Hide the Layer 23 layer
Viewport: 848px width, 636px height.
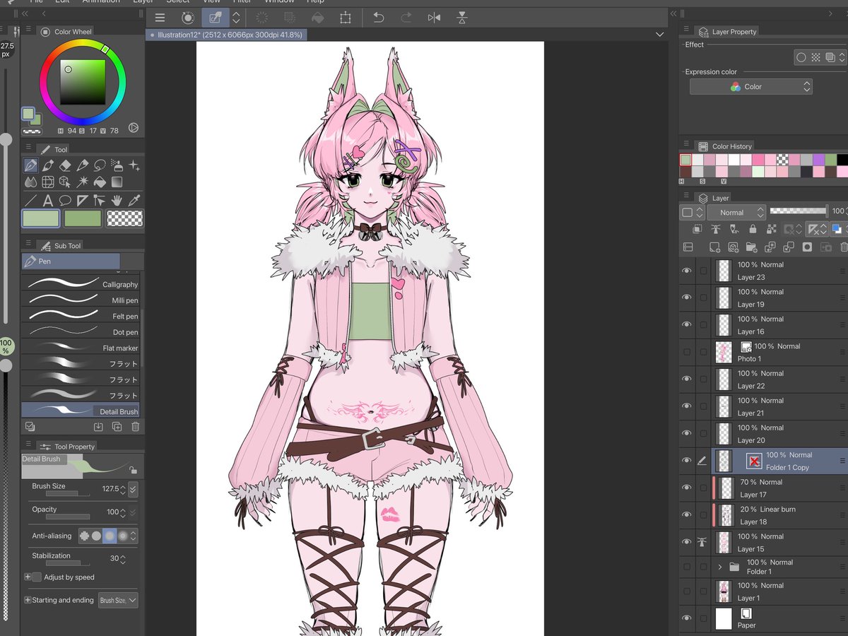coord(686,271)
